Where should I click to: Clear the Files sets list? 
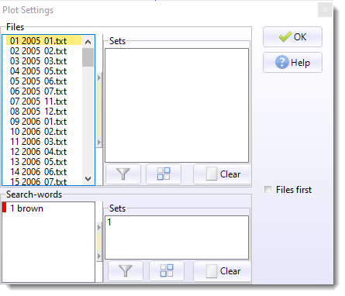click(x=222, y=174)
